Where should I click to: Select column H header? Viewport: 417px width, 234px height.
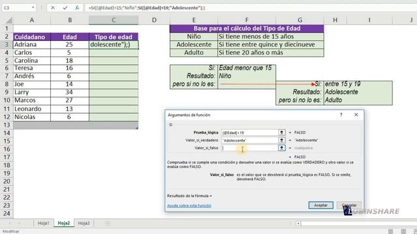[335, 20]
